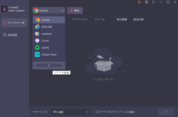Click the TunesKit Audio Capture logo
The height and width of the screenshot is (117, 178).
pyautogui.click(x=4, y=9)
